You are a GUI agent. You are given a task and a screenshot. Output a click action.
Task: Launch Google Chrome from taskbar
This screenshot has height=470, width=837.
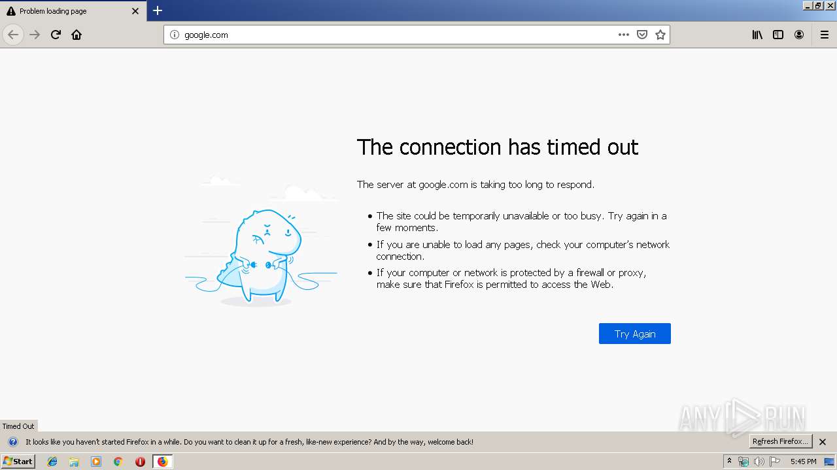click(118, 462)
